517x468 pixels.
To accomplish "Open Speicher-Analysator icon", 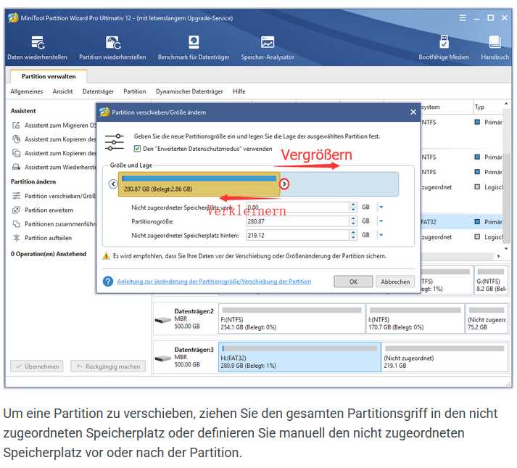I will 268,42.
